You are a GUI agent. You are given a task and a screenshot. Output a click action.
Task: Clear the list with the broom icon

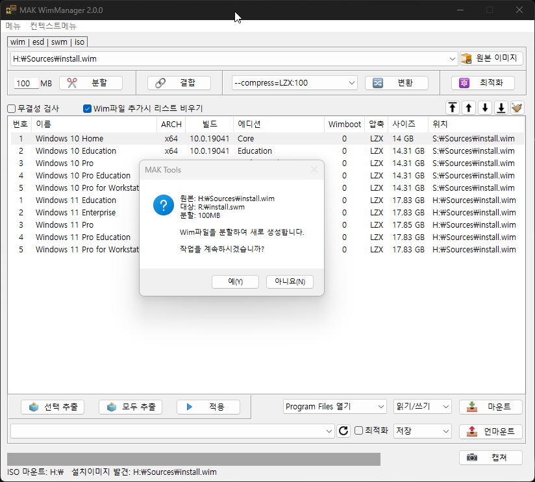(x=517, y=108)
